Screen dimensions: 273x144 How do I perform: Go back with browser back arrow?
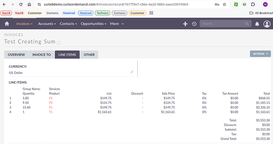pos(4,4)
